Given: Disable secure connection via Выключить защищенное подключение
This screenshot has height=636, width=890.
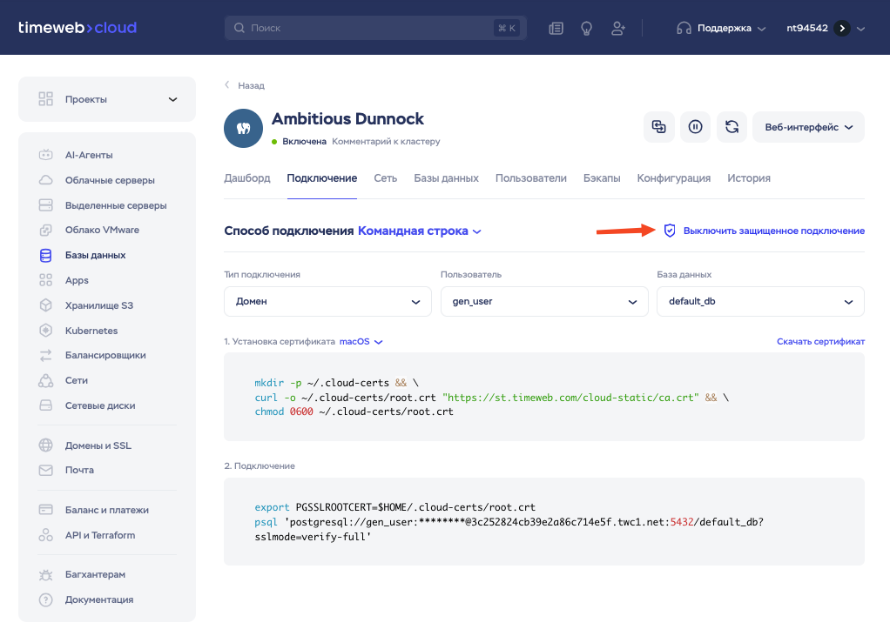Looking at the screenshot, I should (x=773, y=231).
